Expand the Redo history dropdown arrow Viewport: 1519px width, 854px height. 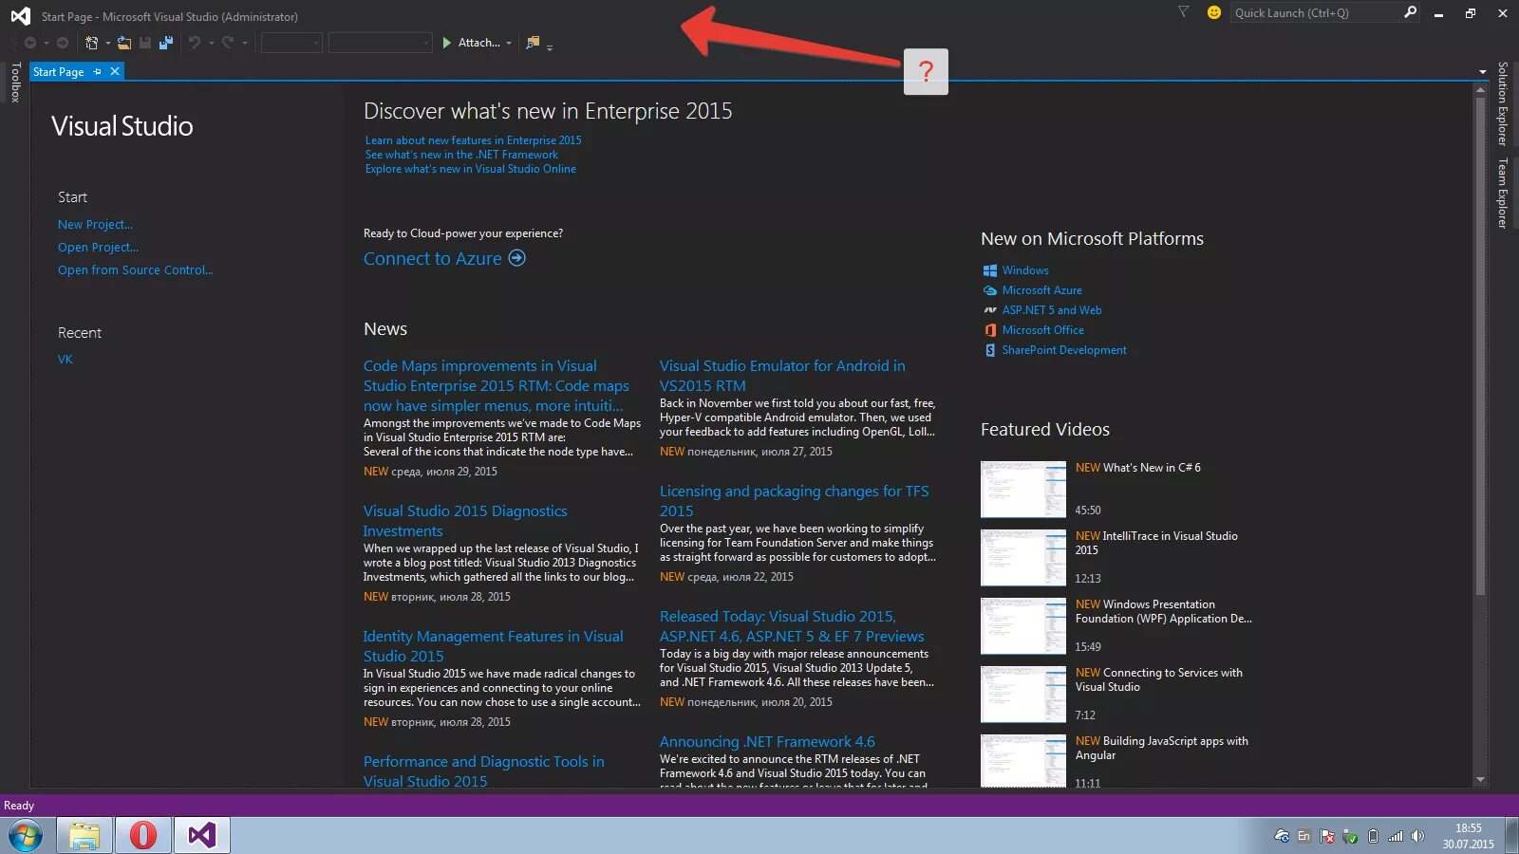click(x=244, y=43)
